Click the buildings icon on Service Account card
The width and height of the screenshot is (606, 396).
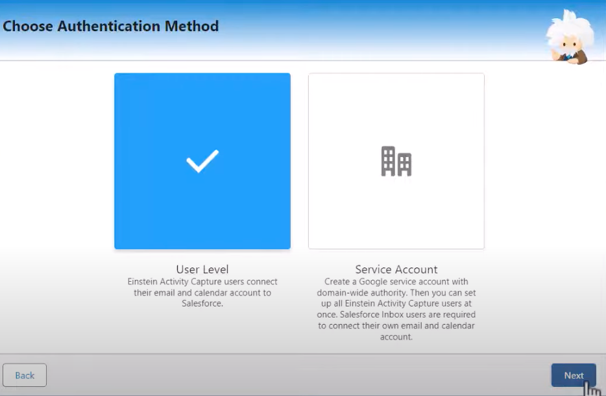click(x=396, y=161)
